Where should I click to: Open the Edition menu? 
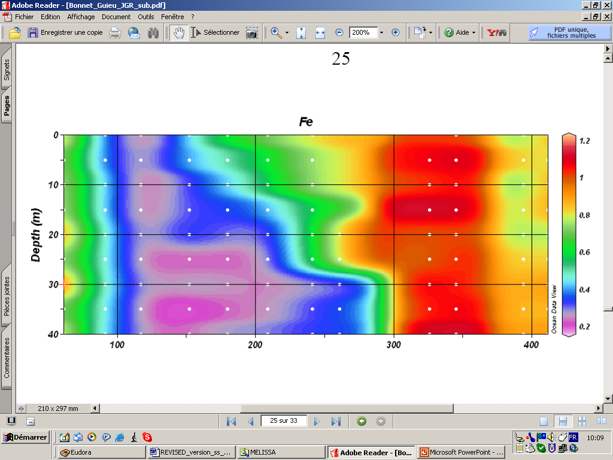tap(50, 17)
